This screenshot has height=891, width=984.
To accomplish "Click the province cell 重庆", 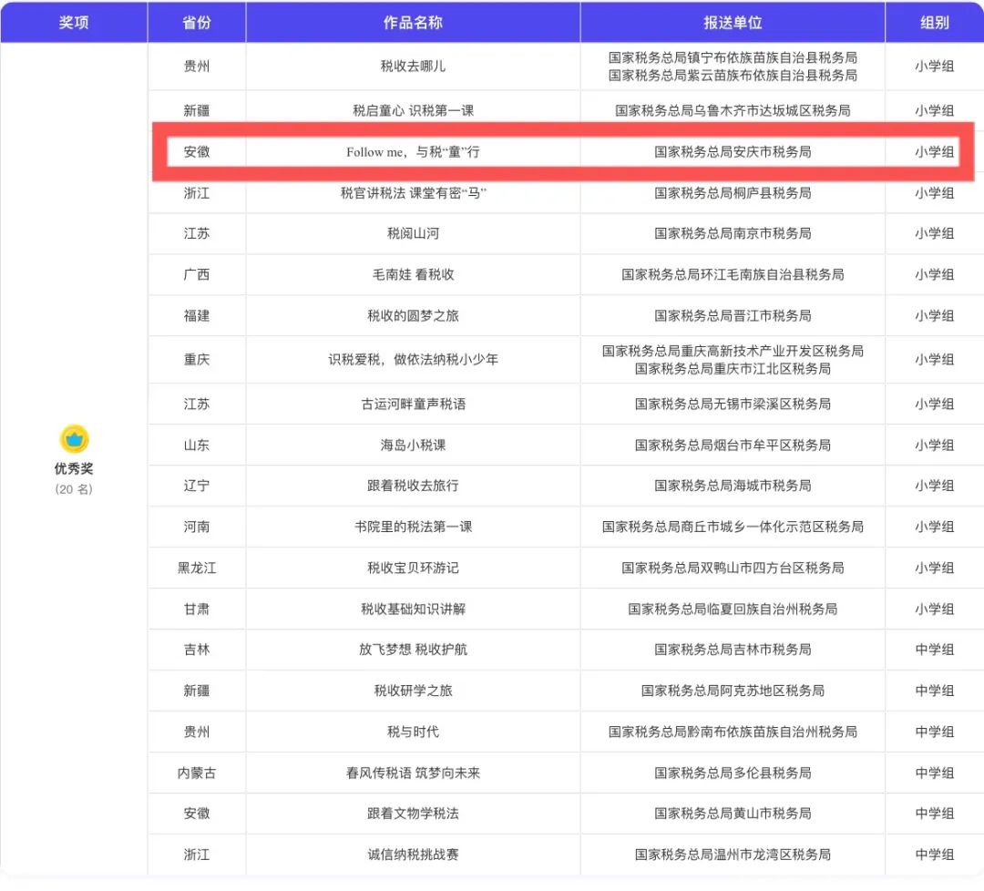I will coord(197,360).
